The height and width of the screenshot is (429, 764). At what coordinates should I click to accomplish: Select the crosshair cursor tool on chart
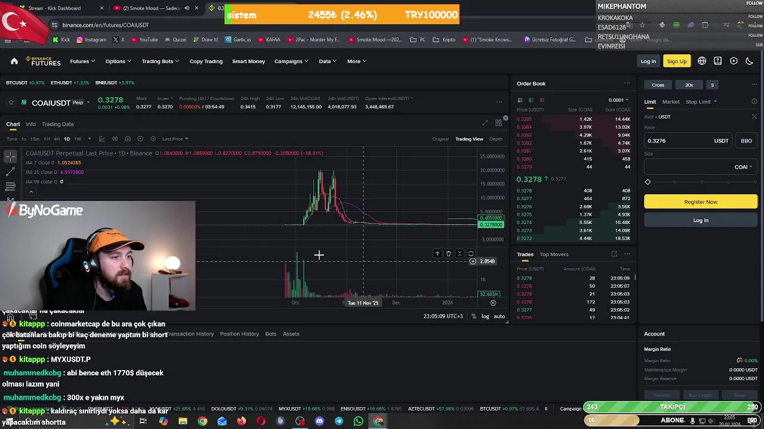(11, 156)
